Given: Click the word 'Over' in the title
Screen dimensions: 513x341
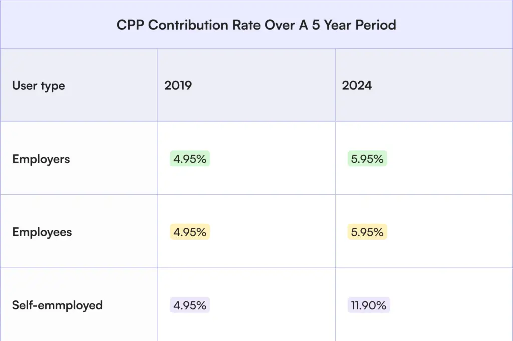Looking at the screenshot, I should [x=275, y=25].
